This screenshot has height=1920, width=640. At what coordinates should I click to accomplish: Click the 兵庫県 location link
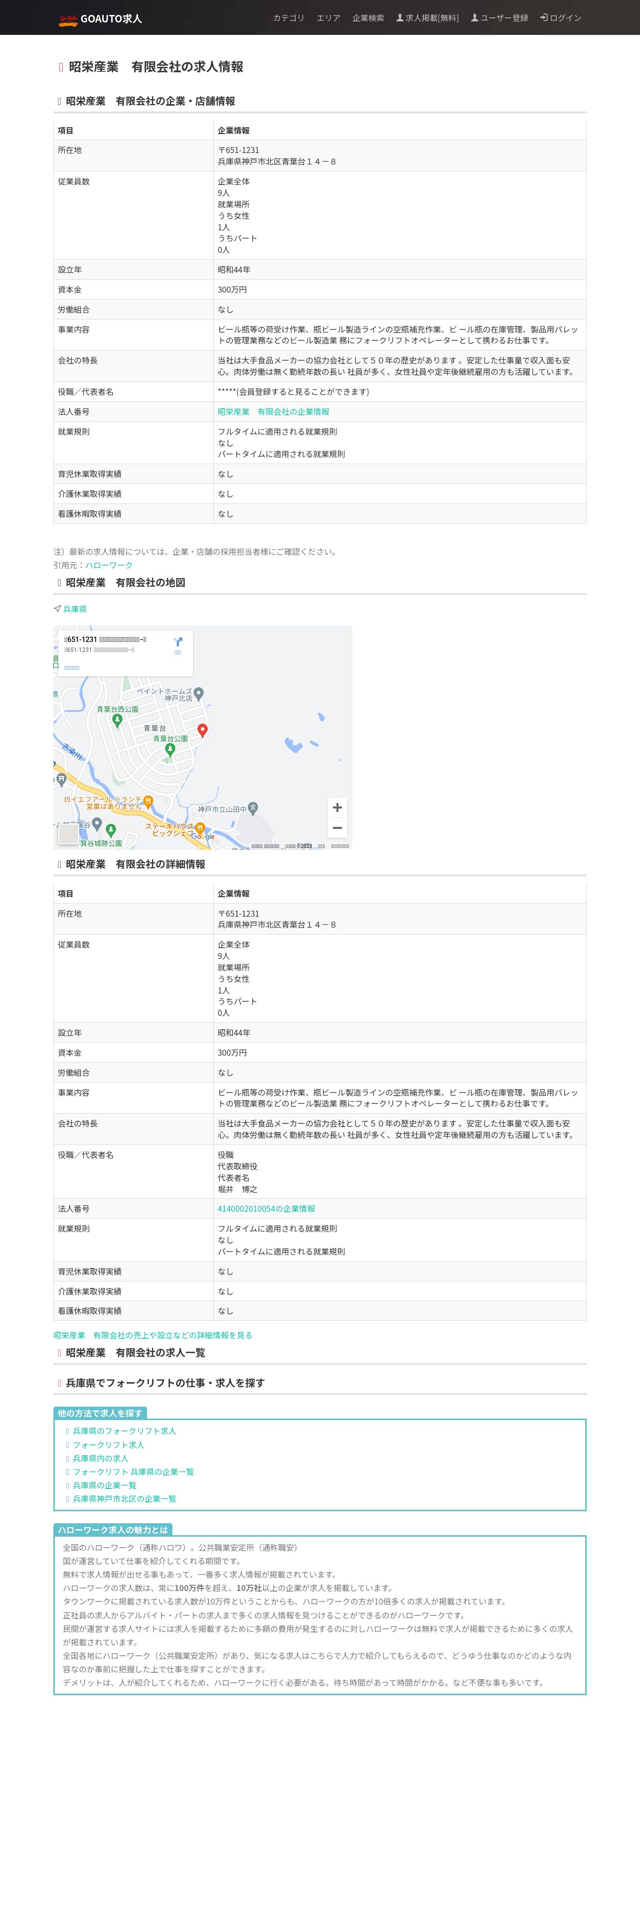click(74, 609)
